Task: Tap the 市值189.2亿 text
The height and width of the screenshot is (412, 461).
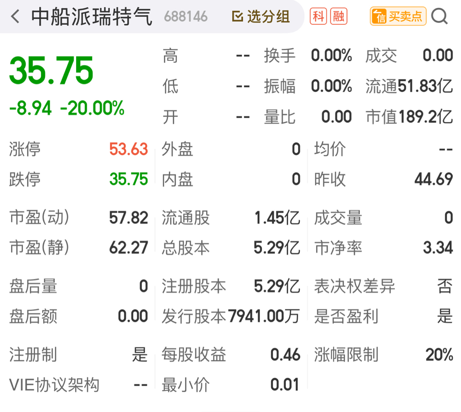Action: click(409, 117)
